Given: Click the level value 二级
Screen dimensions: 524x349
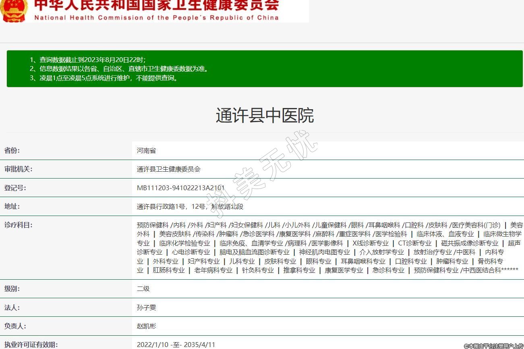Looking at the screenshot, I should [143, 289].
